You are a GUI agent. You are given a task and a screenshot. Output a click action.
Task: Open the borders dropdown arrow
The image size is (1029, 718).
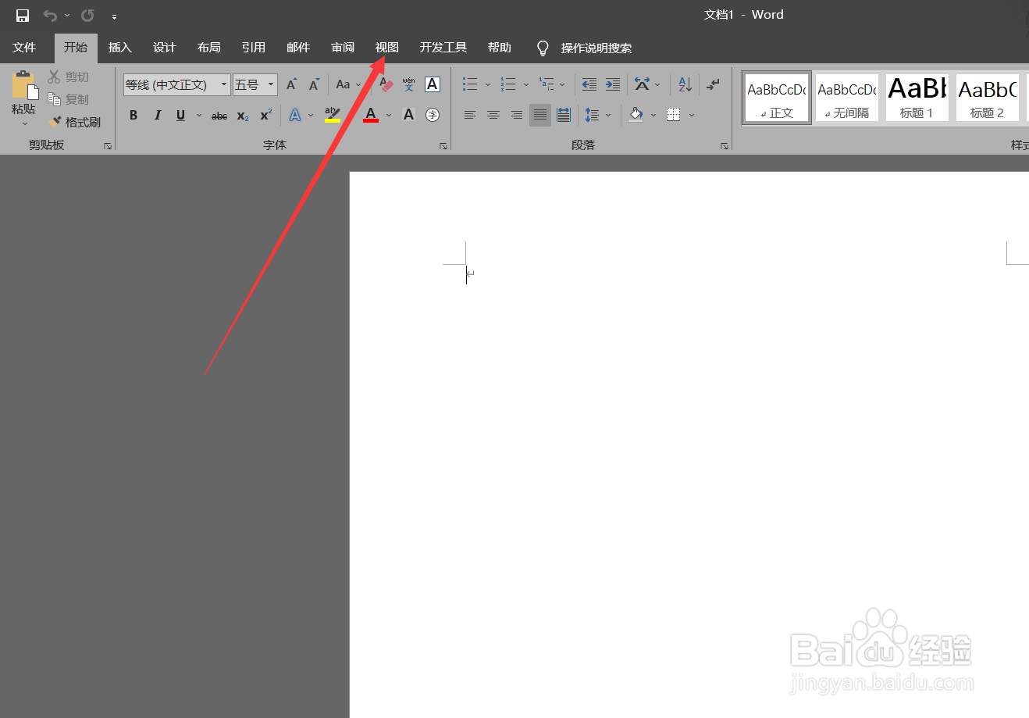tap(692, 115)
